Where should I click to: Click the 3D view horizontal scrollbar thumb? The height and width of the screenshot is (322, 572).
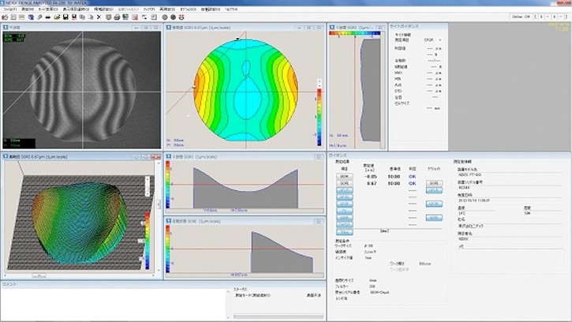coord(39,275)
